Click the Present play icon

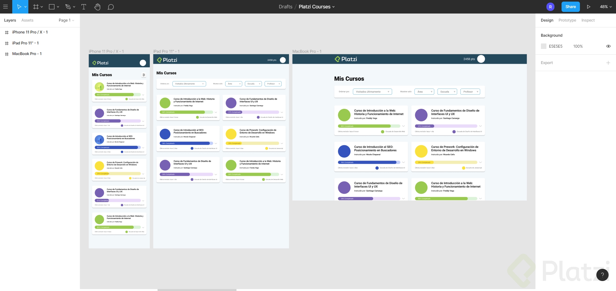coord(589,7)
